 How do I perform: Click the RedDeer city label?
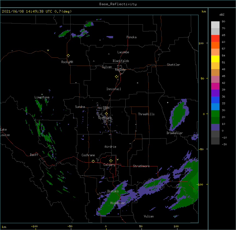[120, 70]
